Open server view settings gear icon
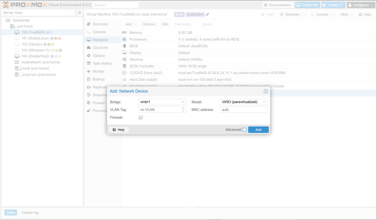 tap(80, 13)
